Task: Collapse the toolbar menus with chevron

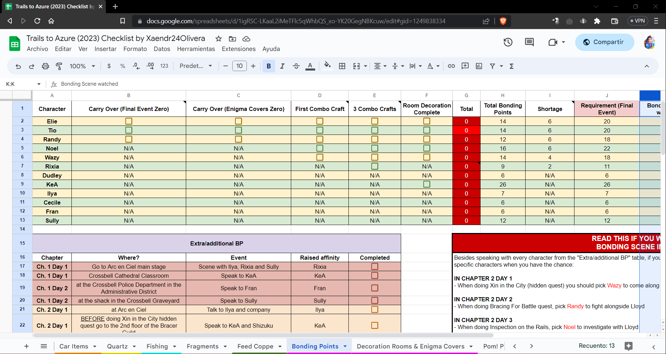Action: 647,66
